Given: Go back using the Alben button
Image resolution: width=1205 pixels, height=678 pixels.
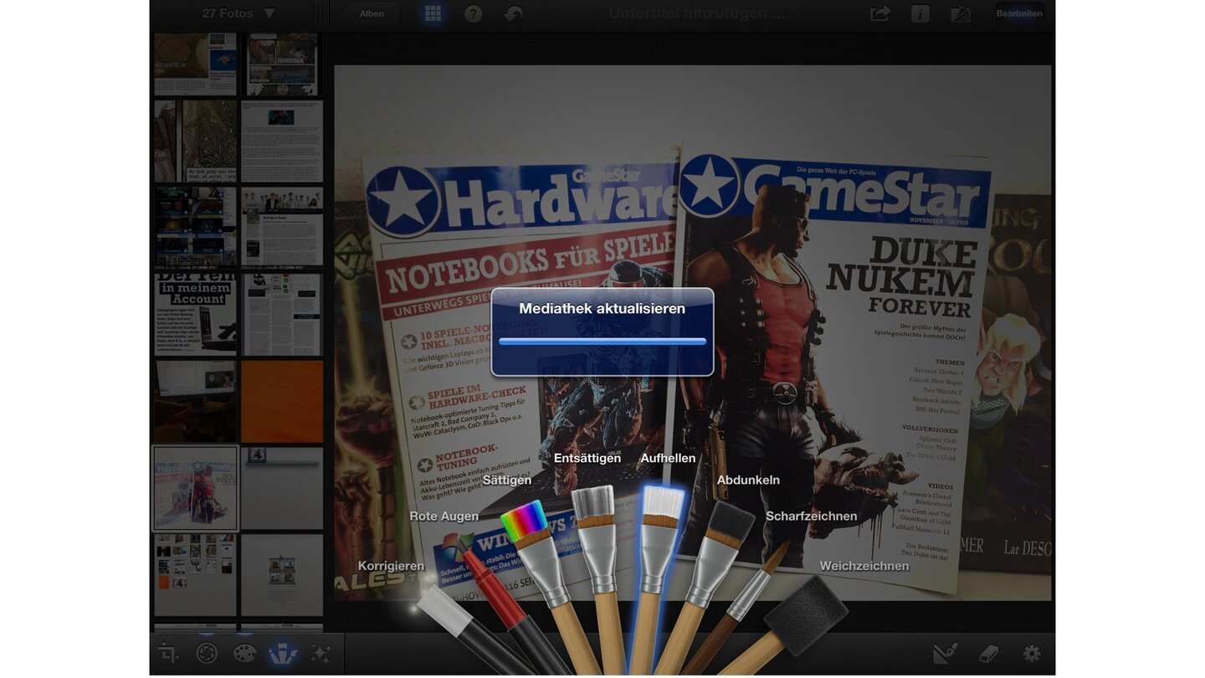Looking at the screenshot, I should pos(370,13).
